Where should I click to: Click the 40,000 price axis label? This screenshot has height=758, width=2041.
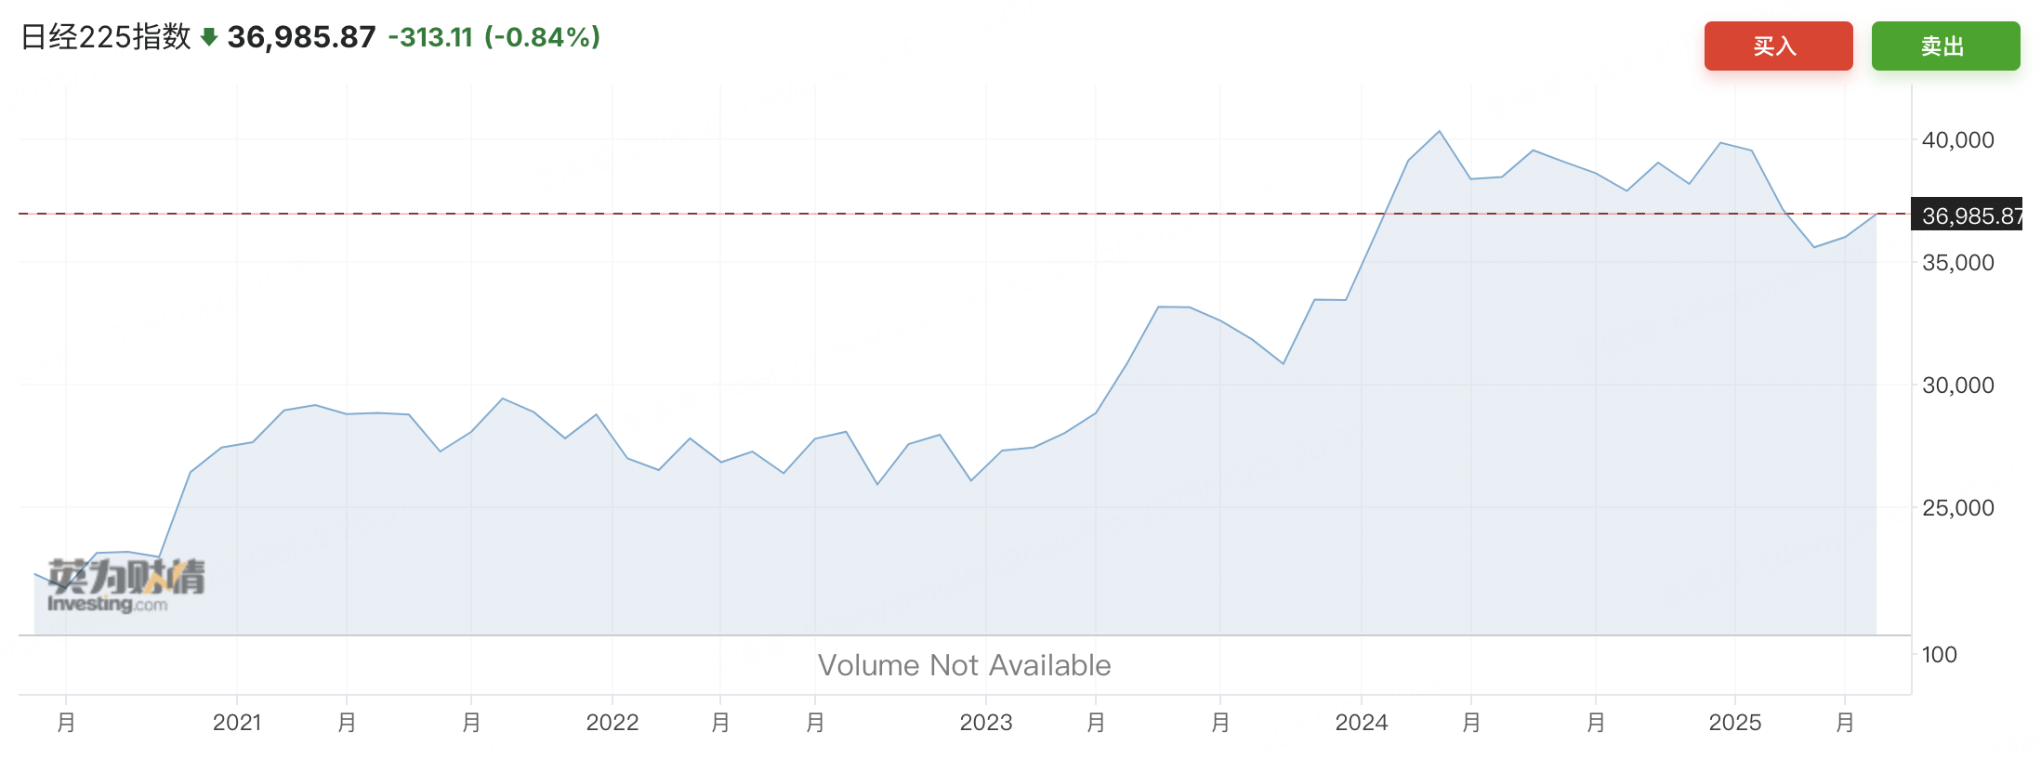[x=1958, y=140]
